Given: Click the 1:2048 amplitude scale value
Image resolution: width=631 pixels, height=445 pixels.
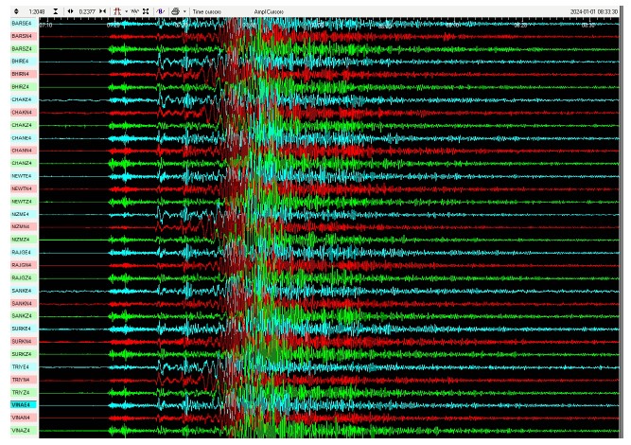Looking at the screenshot, I should (x=37, y=10).
